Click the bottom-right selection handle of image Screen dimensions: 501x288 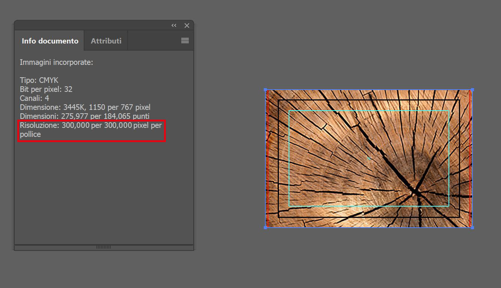pos(472,227)
